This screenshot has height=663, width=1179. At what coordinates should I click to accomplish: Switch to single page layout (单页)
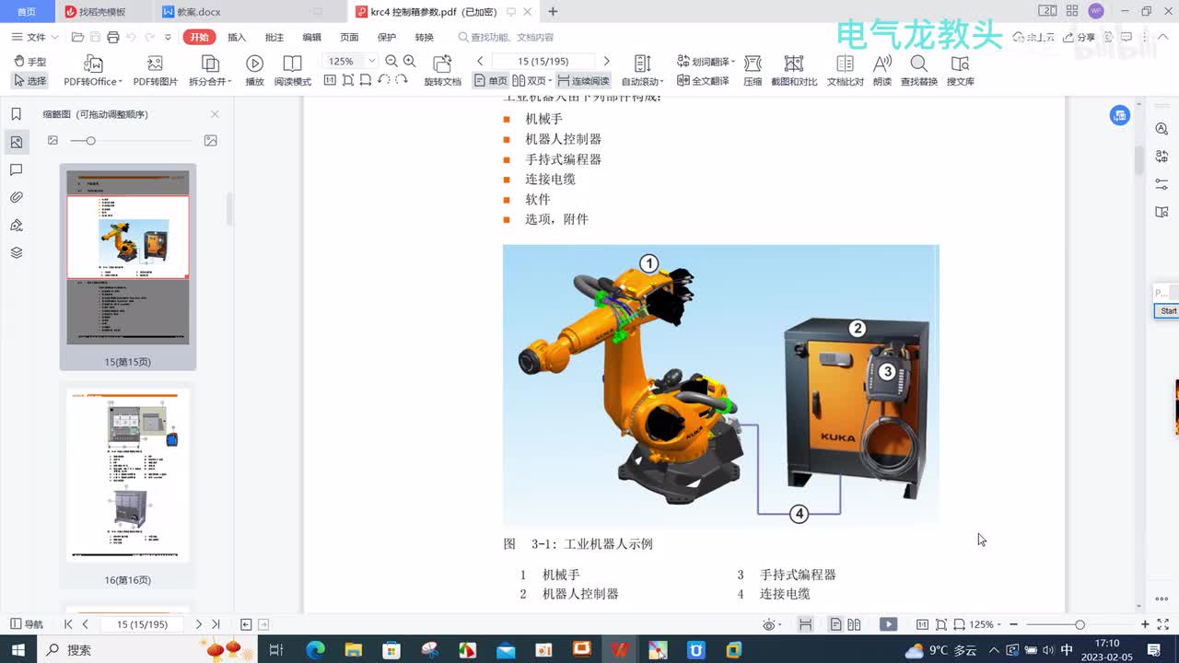pyautogui.click(x=491, y=81)
